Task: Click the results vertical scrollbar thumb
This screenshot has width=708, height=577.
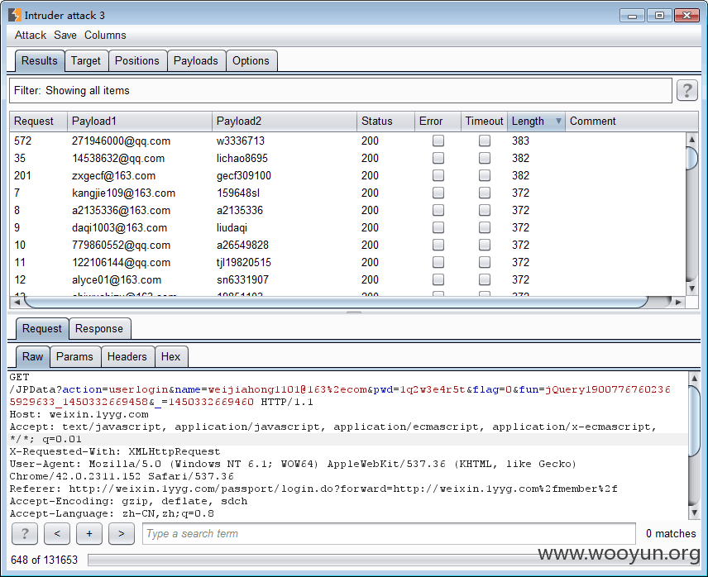Action: 691,158
